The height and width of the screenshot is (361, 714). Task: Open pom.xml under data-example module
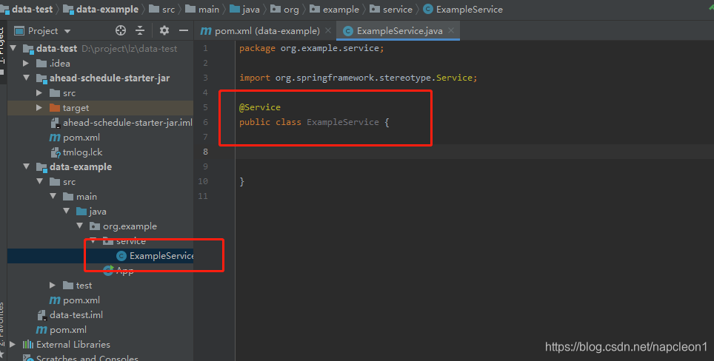[75, 300]
